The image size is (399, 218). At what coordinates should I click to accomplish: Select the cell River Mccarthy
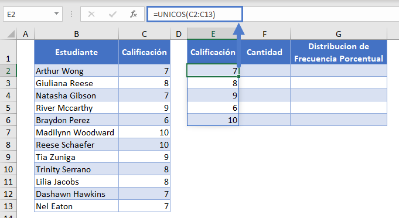pyautogui.click(x=76, y=108)
